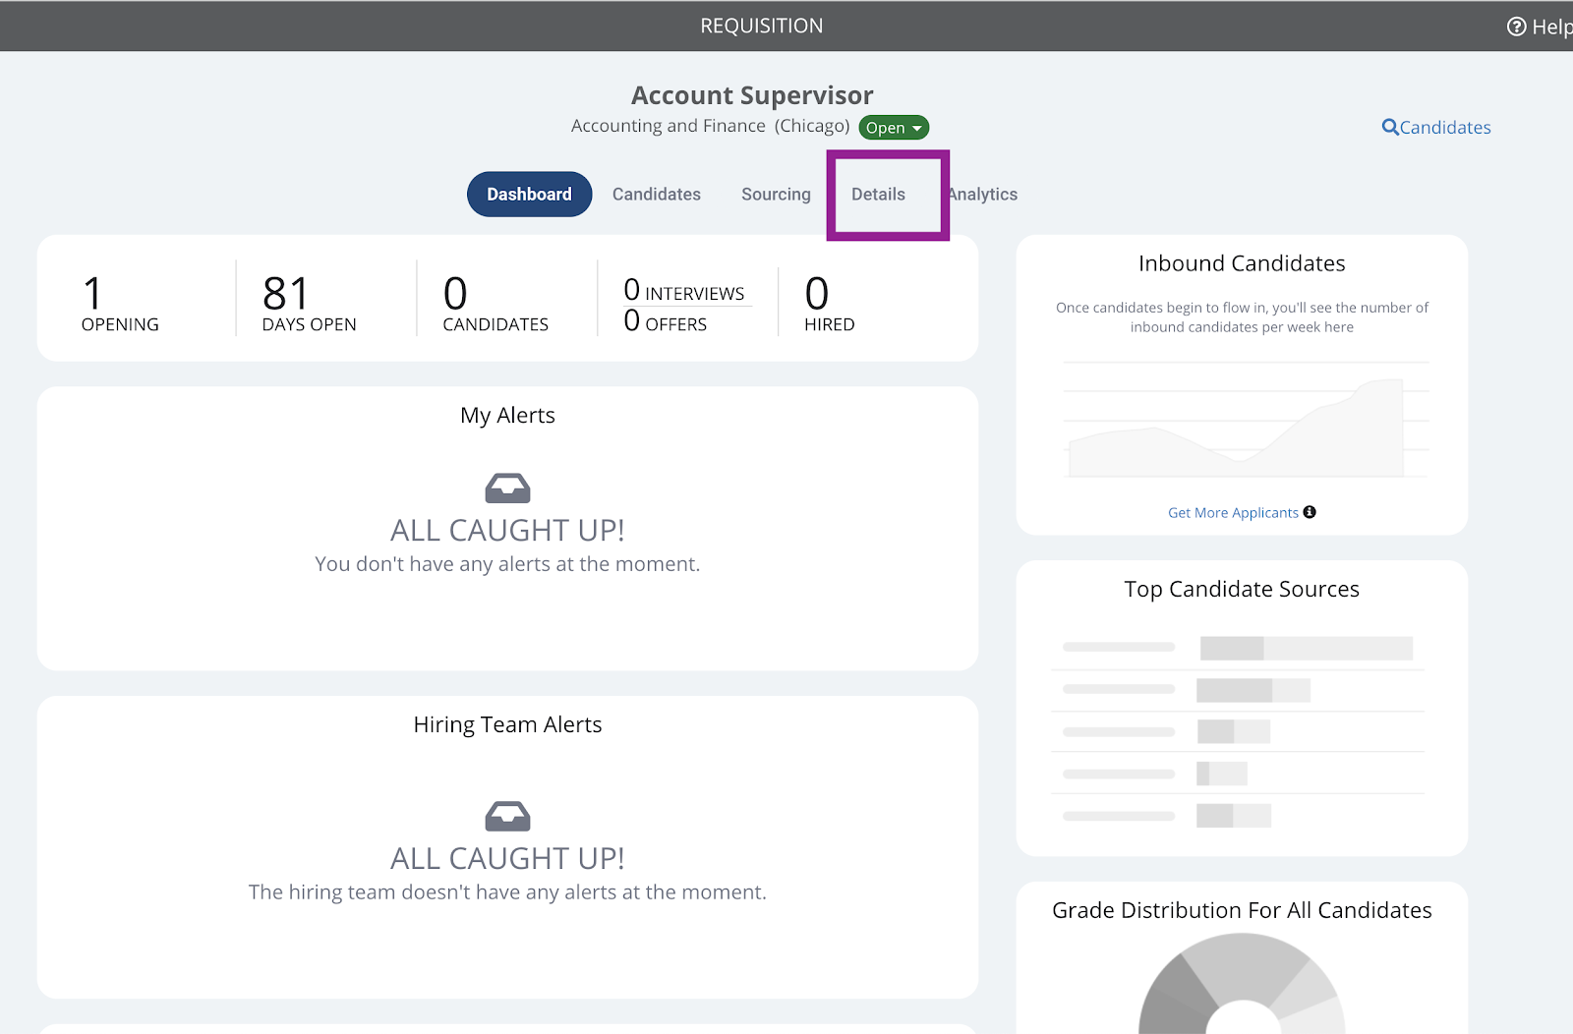Select the Details tab
The width and height of the screenshot is (1573, 1034).
click(x=878, y=195)
